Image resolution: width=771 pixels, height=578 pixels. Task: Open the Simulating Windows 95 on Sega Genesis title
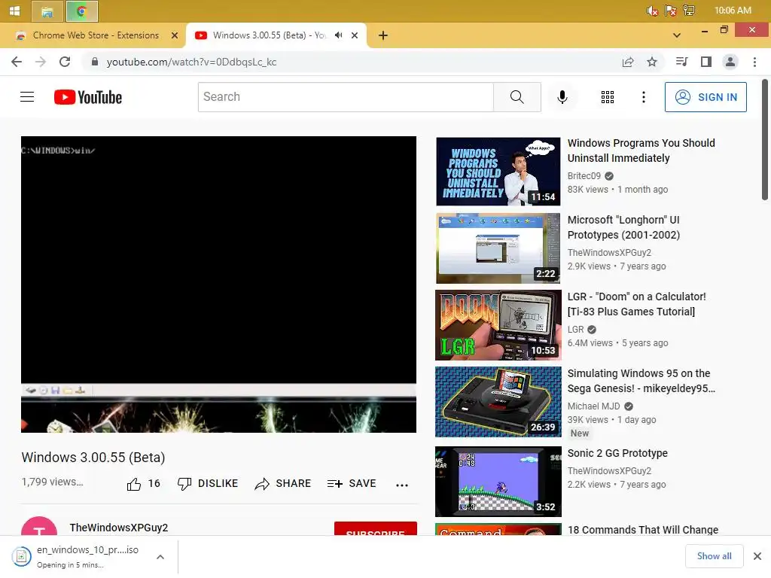click(x=641, y=380)
